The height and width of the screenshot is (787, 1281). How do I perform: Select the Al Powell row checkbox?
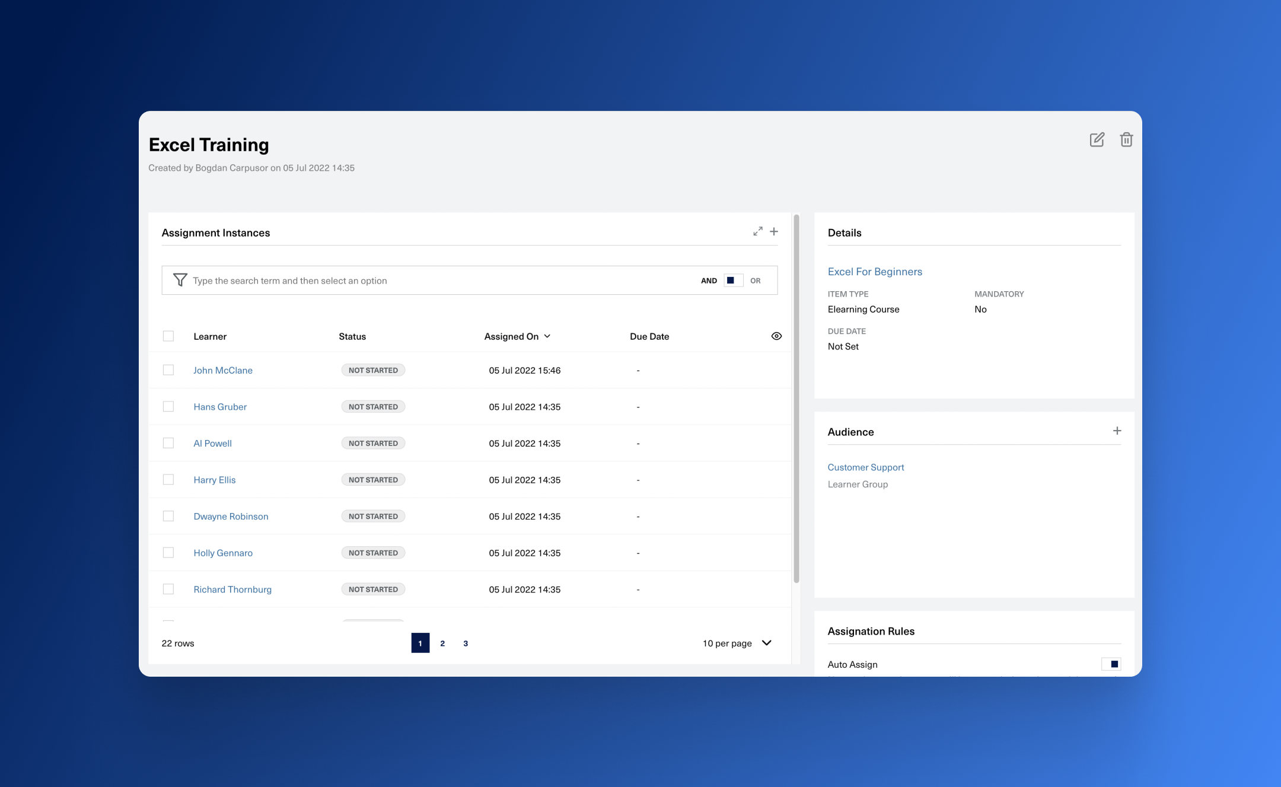pos(168,443)
